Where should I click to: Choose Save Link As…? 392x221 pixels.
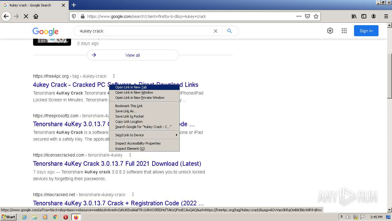(144, 111)
